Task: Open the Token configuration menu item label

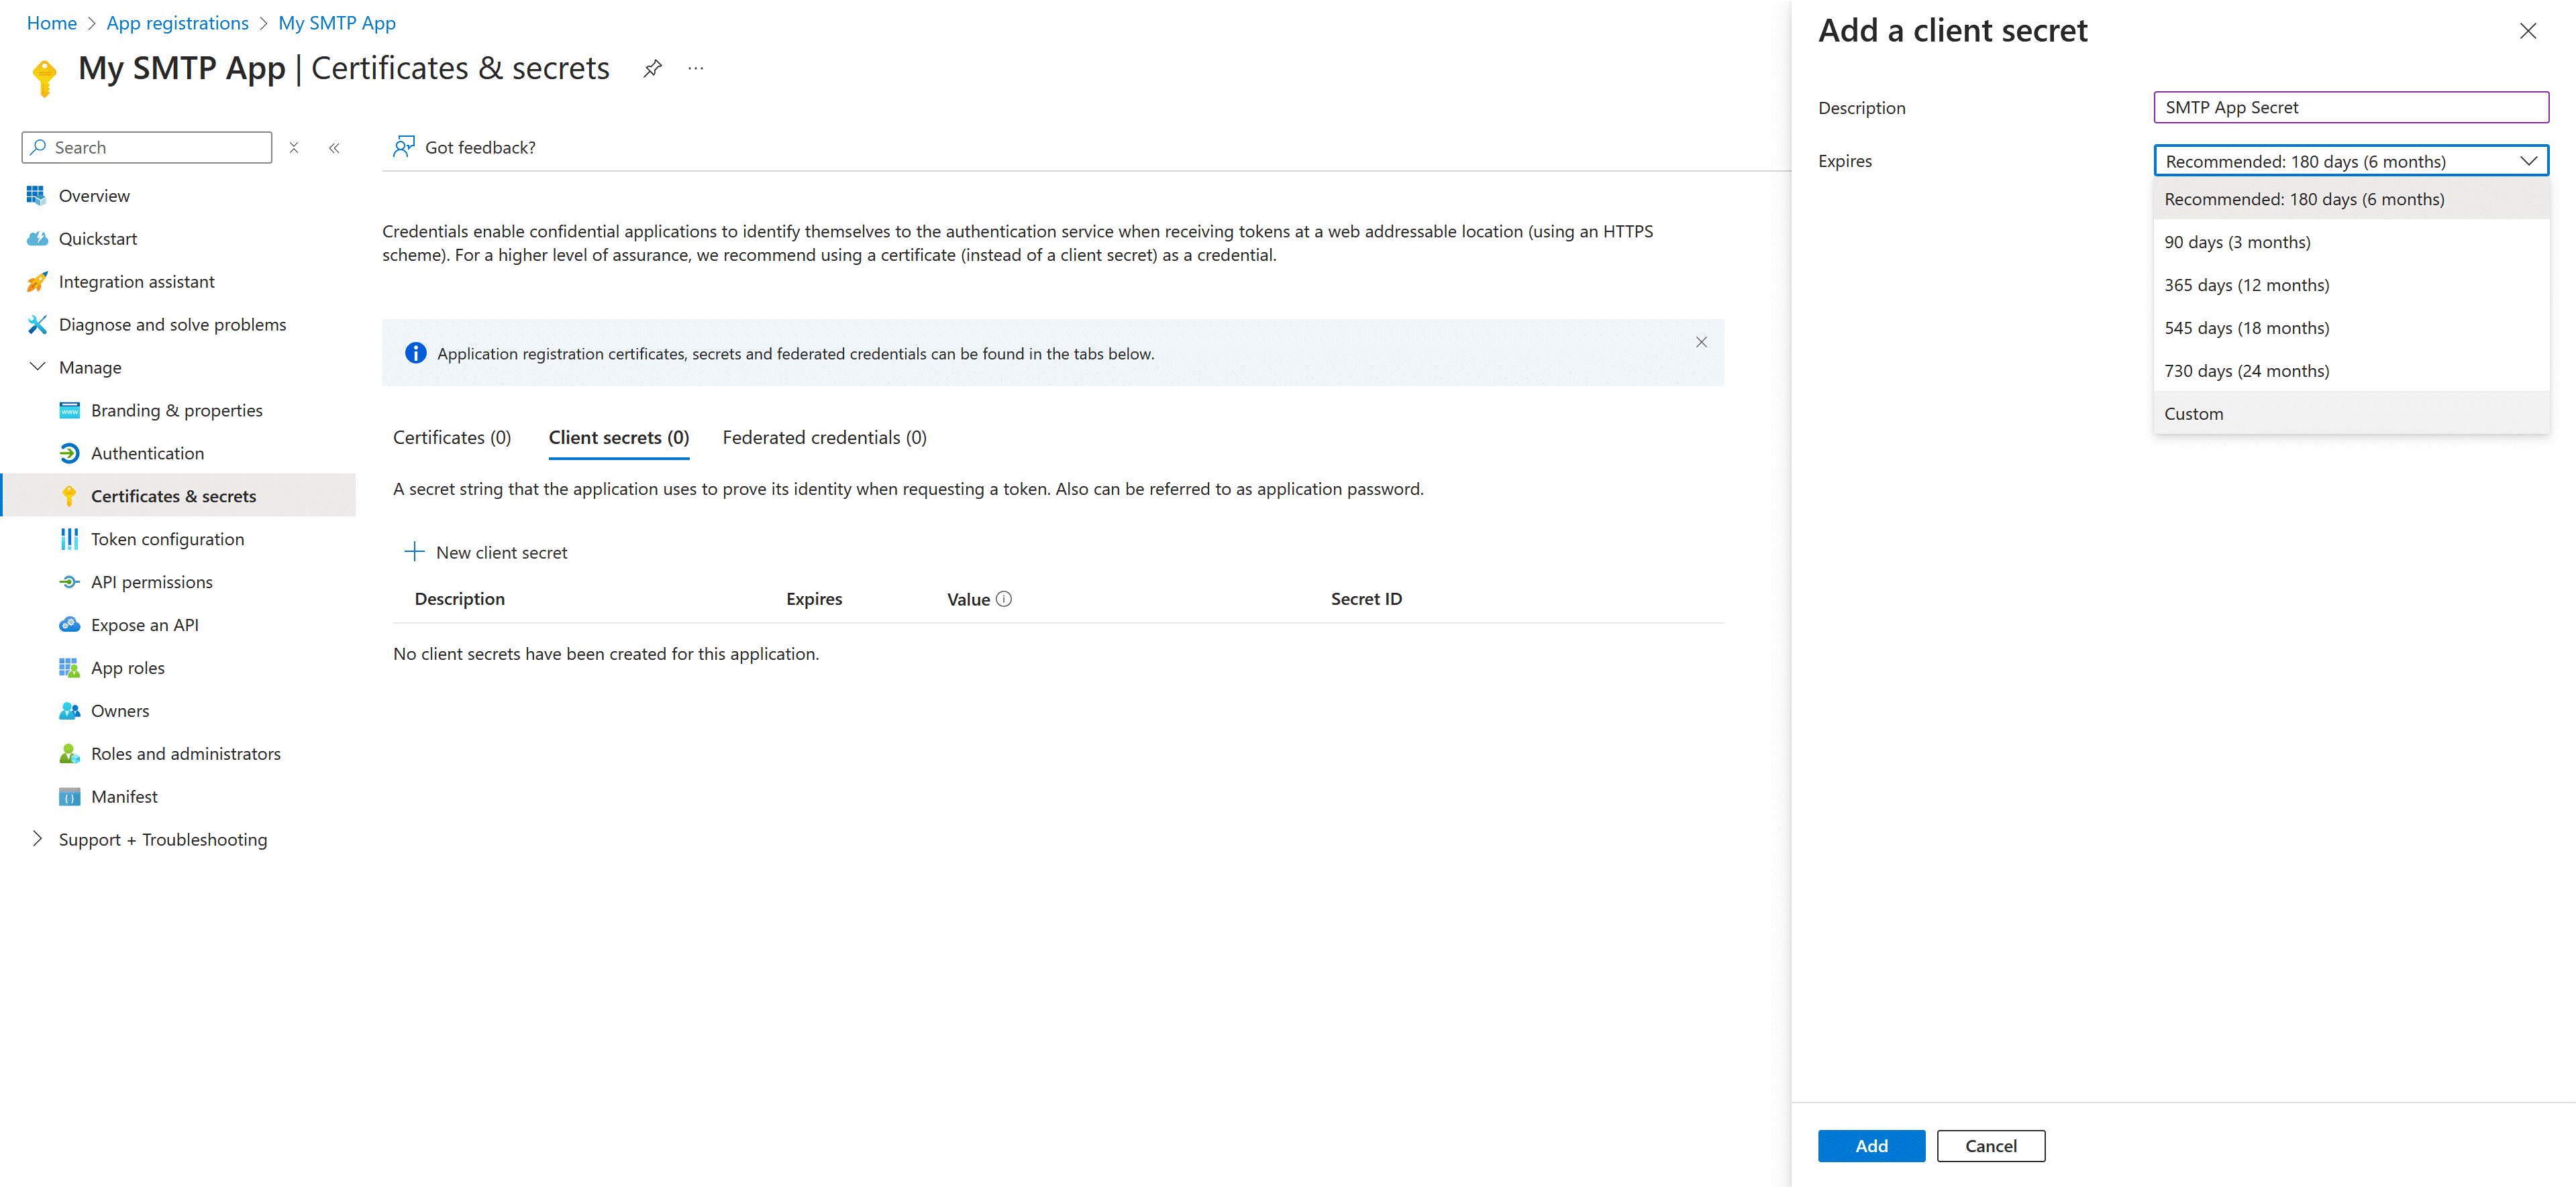Action: [x=167, y=540]
